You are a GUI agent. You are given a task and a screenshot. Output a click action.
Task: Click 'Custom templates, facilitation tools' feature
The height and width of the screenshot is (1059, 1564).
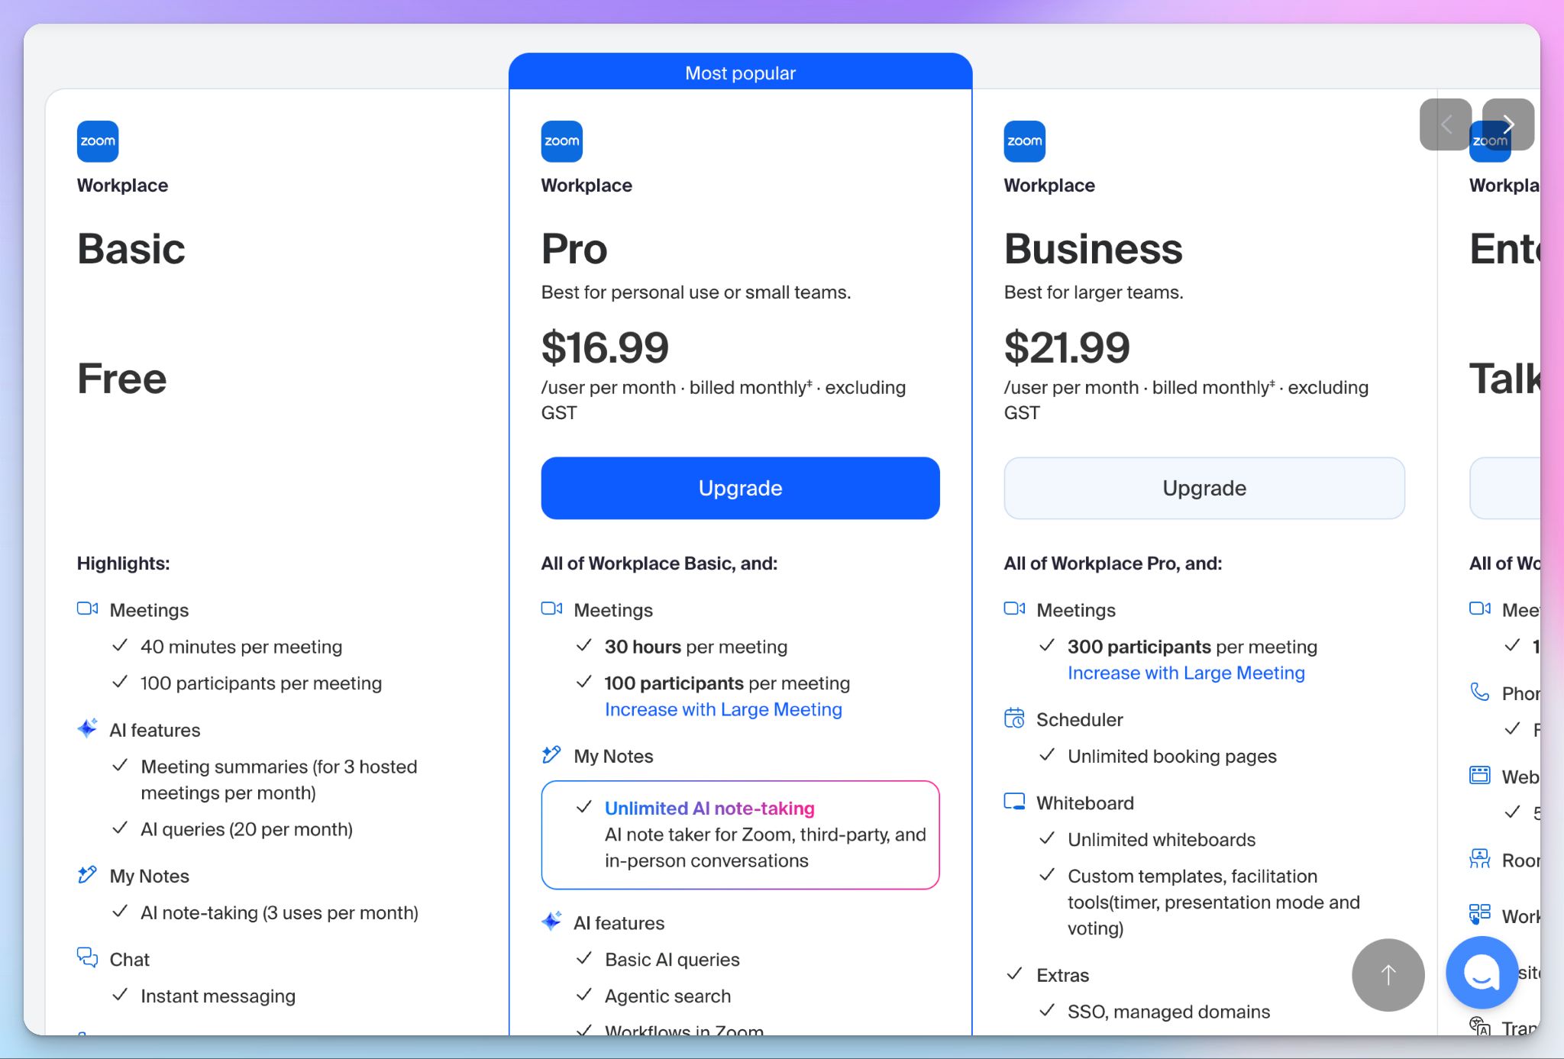(x=1213, y=902)
